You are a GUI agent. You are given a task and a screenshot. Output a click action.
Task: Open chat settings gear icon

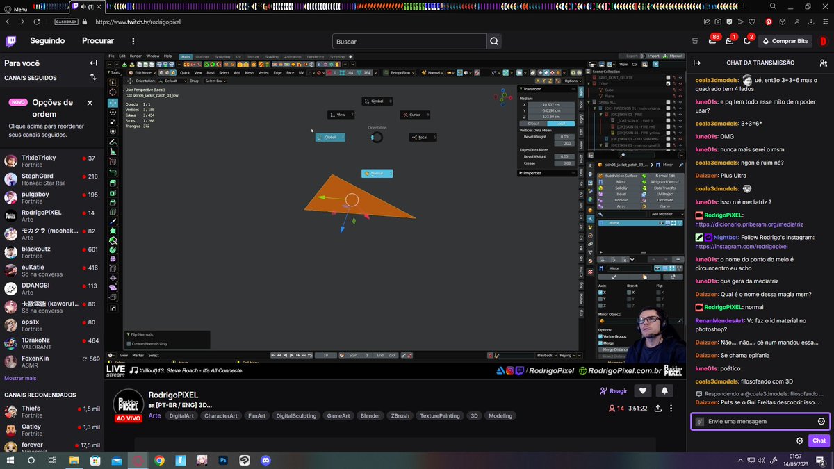(799, 441)
